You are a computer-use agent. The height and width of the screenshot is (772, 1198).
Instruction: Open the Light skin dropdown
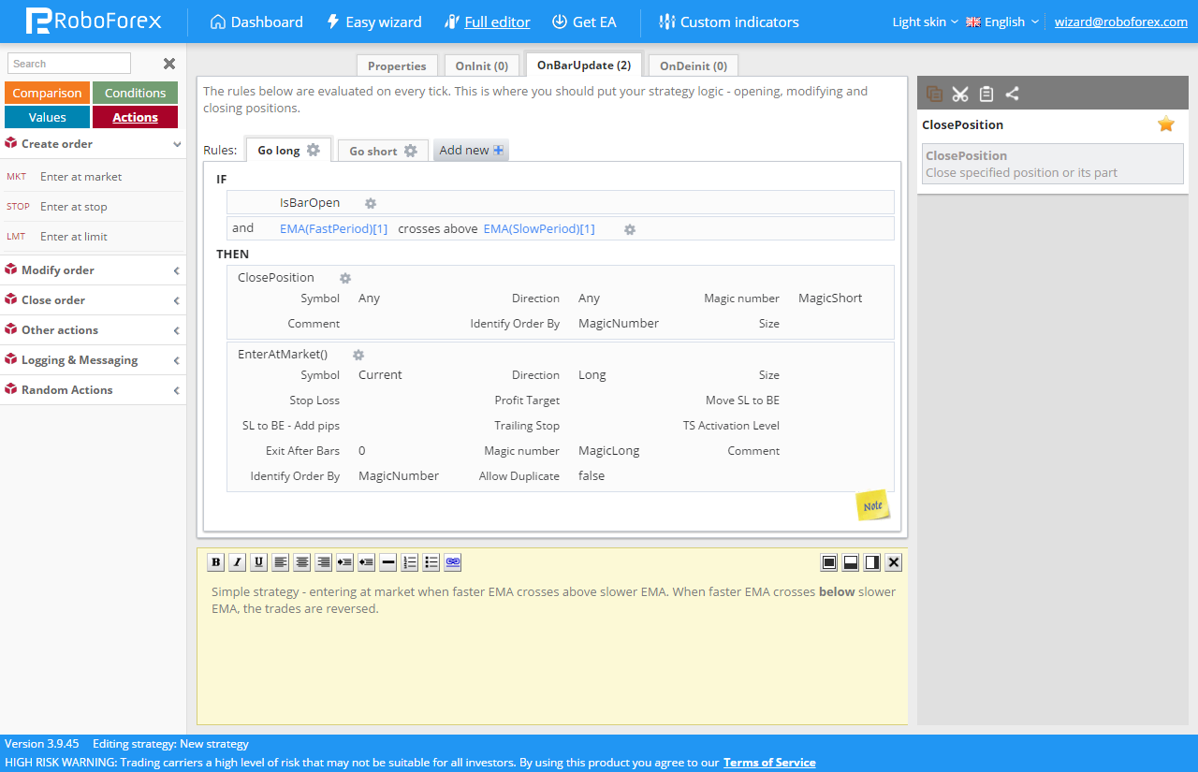925,22
